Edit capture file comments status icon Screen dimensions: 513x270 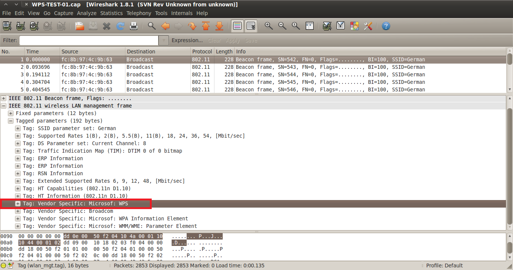(x=11, y=265)
